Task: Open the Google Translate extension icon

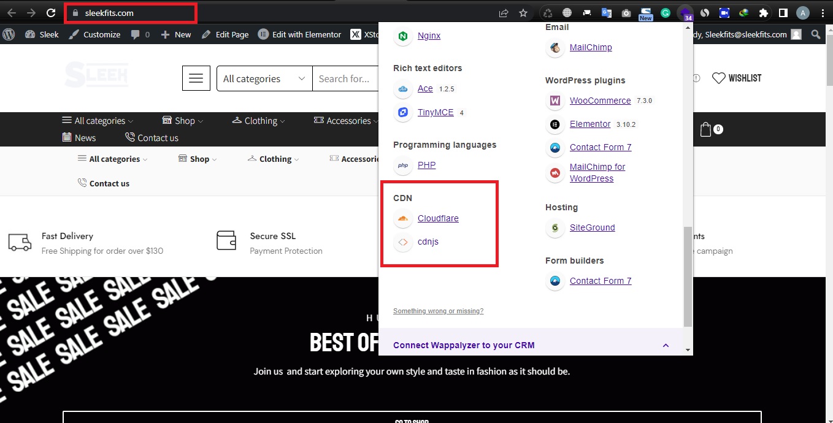Action: pyautogui.click(x=607, y=13)
